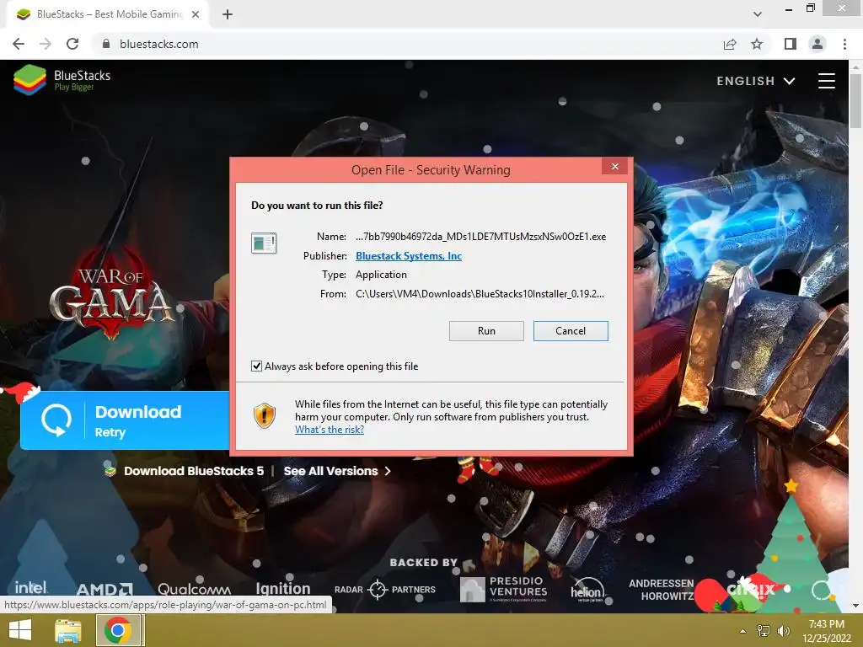Click the Presidio Ventures logo
Viewport: 863px width, 647px height.
coord(504,589)
